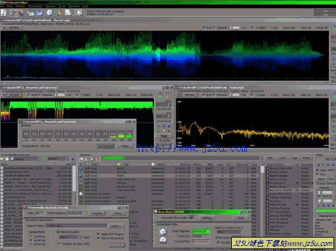Select the 44100 Hz sample rate radio button
The image size is (336, 251).
(31, 240)
